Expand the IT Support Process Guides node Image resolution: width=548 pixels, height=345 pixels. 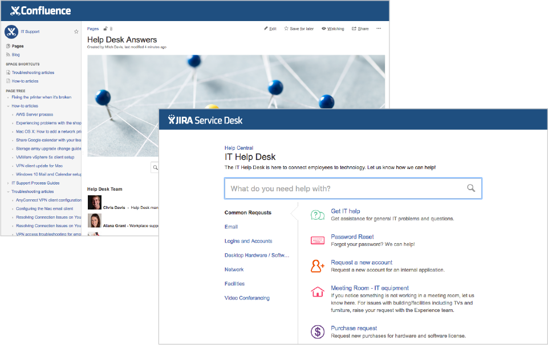[x=8, y=183]
